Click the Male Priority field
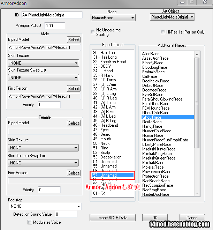 pos(49,105)
